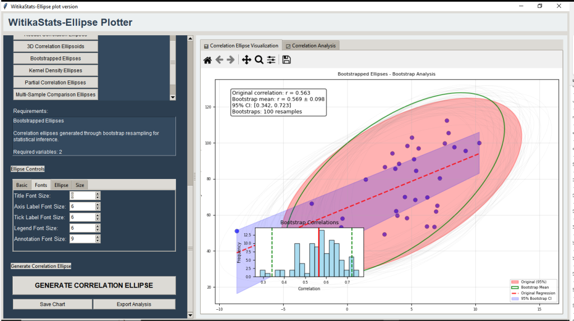Click the Original (95%) legend entry
Image resolution: width=574 pixels, height=321 pixels.
coord(529,282)
